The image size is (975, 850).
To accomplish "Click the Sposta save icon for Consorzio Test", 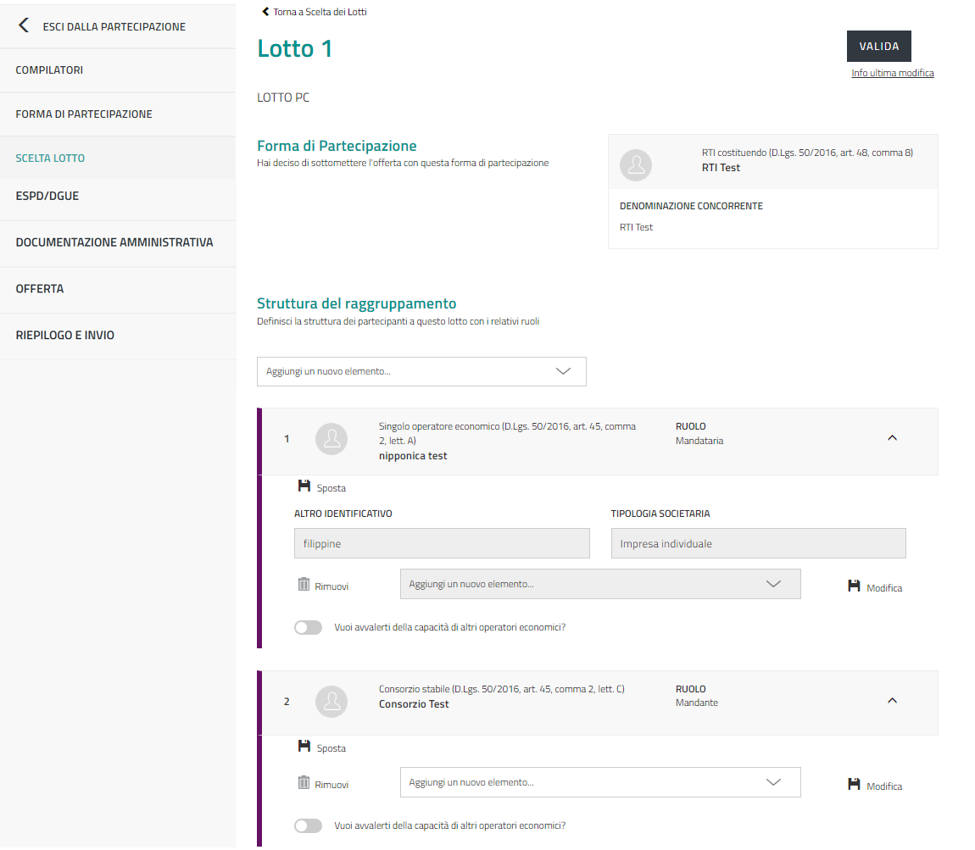I will point(304,747).
